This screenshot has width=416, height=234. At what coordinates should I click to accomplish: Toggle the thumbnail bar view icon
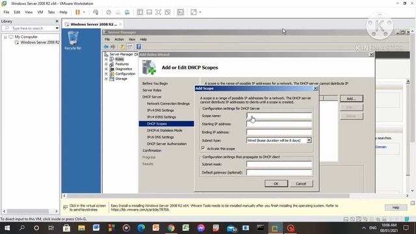(x=149, y=12)
